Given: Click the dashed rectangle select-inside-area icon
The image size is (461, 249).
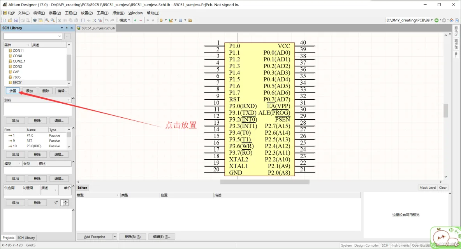Looking at the screenshot, I should click(83, 20).
